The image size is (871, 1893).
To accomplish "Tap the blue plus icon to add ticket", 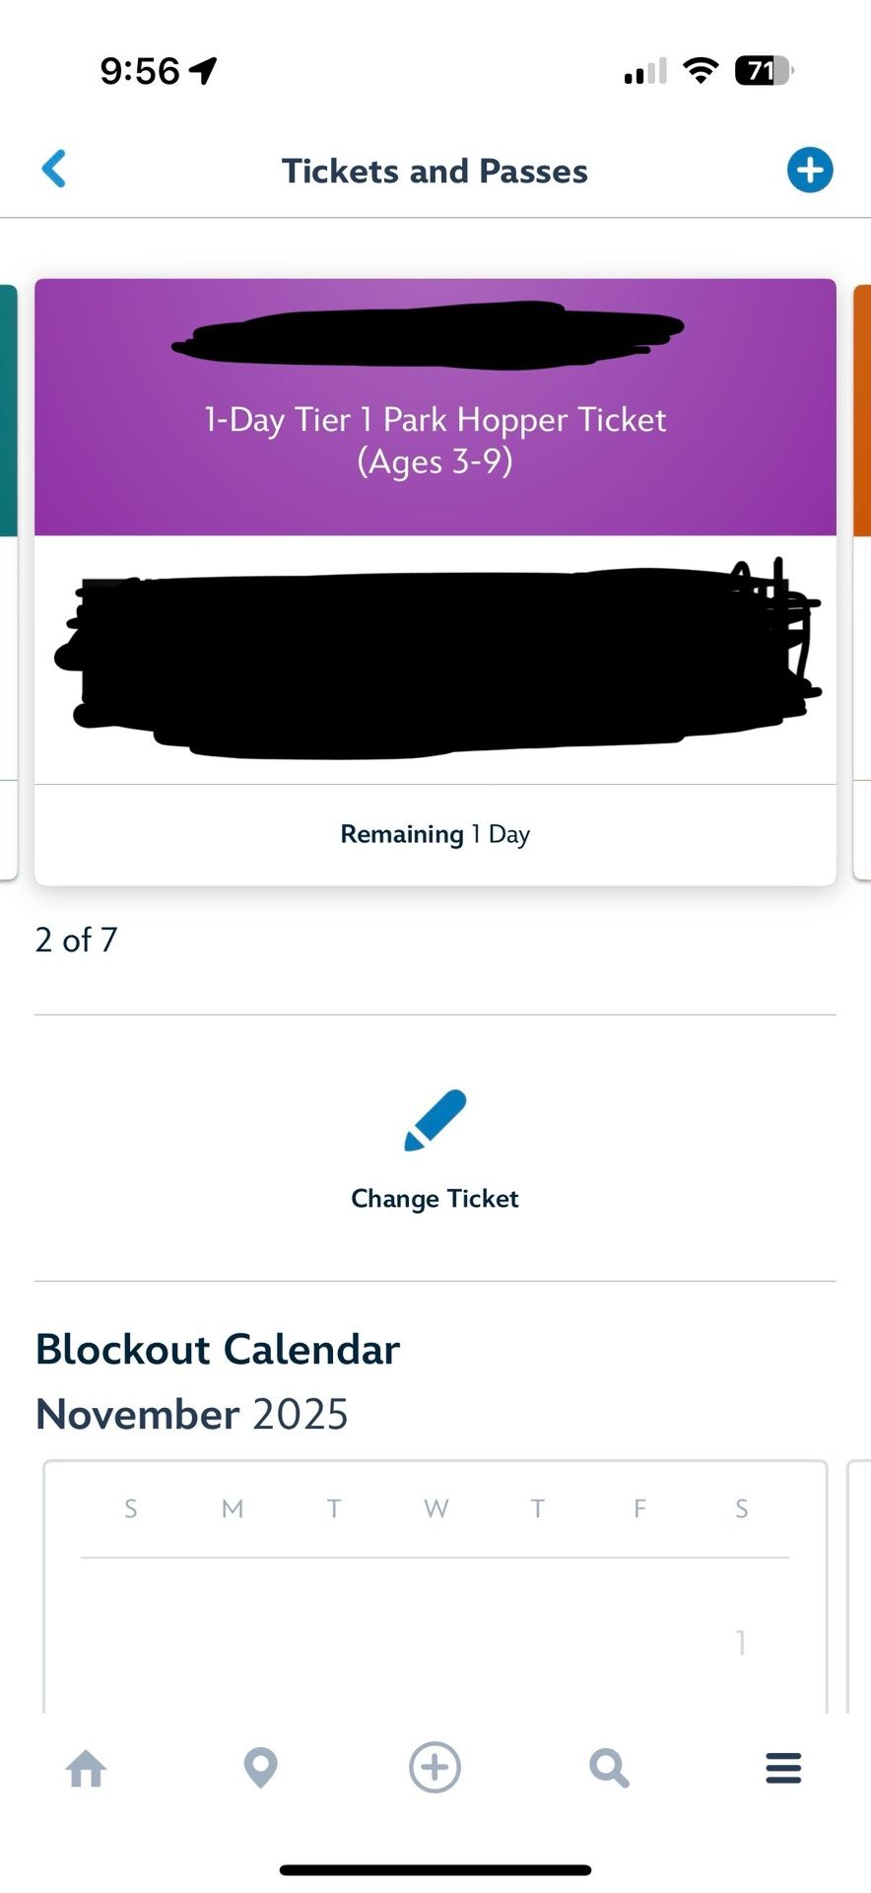I will point(809,169).
